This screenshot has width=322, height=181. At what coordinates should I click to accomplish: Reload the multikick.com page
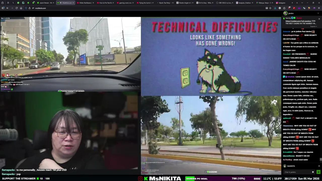(17, 8)
